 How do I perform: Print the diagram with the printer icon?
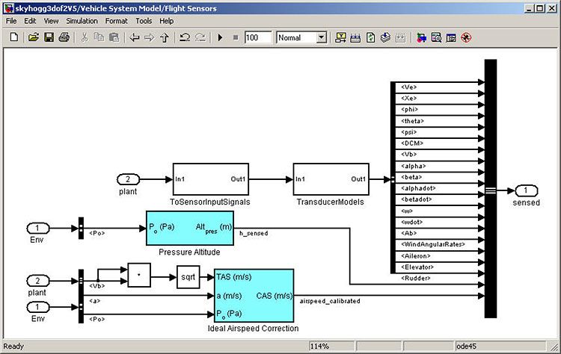click(x=64, y=37)
